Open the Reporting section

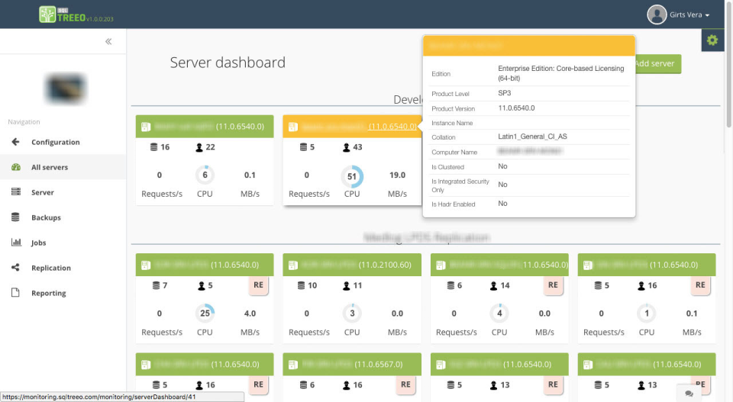(x=49, y=293)
